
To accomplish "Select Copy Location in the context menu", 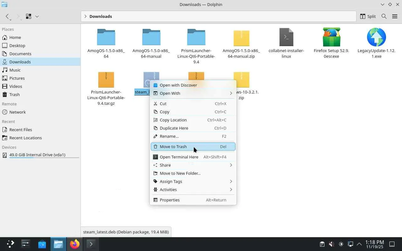I will tap(193, 120).
